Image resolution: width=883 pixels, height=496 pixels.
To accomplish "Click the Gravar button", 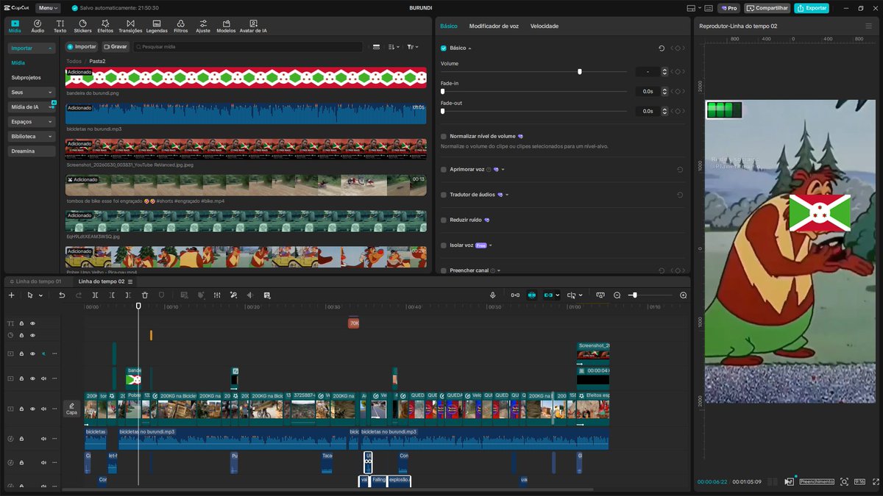I will (115, 46).
